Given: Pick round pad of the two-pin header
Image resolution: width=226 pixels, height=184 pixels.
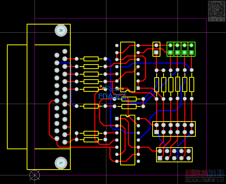Looking at the screenshot, I should pyautogui.click(x=156, y=45).
